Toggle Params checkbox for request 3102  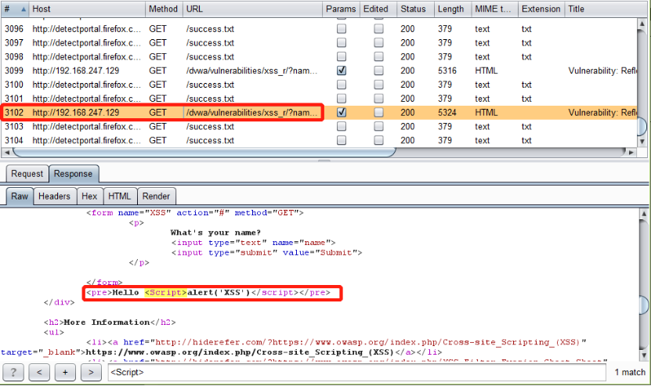pyautogui.click(x=342, y=113)
